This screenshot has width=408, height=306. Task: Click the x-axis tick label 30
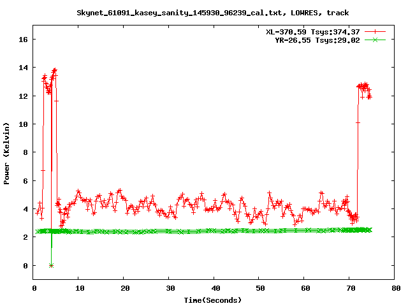[x=169, y=288]
